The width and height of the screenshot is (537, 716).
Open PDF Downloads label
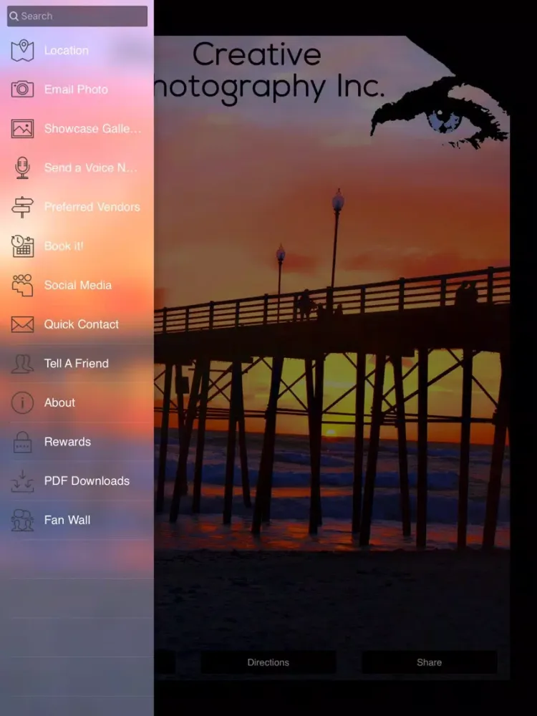[87, 481]
